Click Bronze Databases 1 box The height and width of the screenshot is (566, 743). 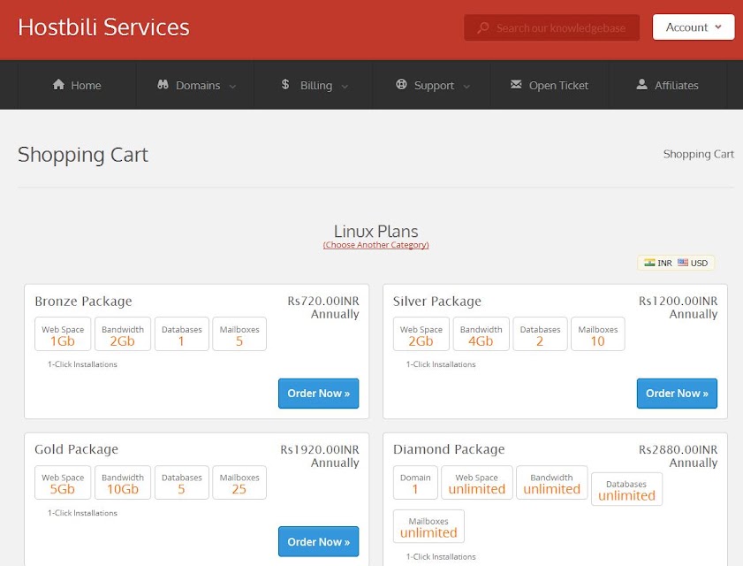[x=181, y=334]
